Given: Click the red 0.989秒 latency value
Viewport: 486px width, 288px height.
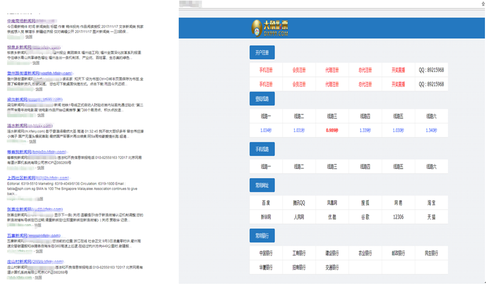Looking at the screenshot, I should (332, 131).
